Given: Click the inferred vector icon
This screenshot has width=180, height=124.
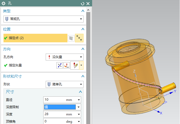Looking at the screenshot, I should 75,65.
